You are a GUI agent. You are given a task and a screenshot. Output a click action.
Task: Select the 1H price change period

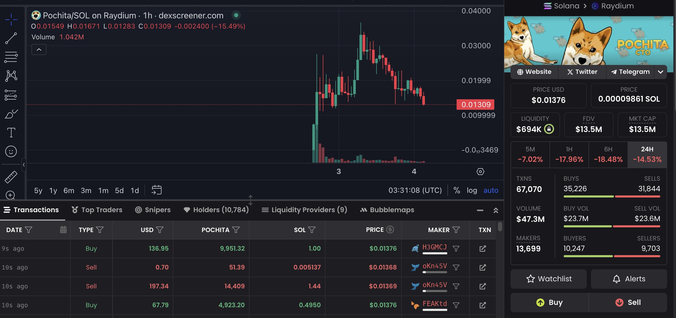point(569,154)
